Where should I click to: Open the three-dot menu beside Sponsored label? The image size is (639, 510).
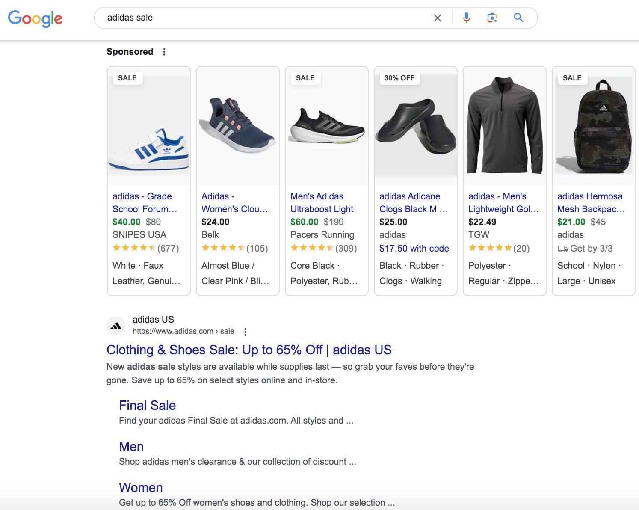[x=164, y=51]
